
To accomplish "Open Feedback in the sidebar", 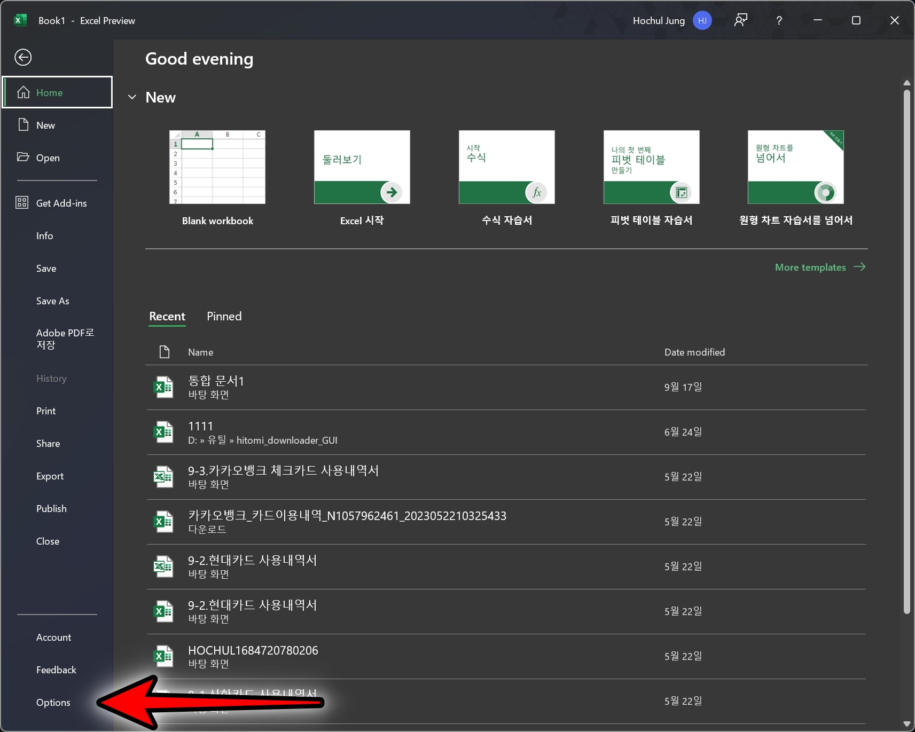I will point(57,670).
